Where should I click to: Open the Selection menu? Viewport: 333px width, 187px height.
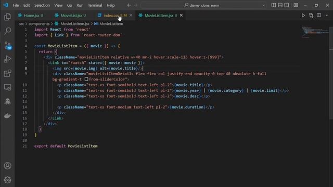[42, 5]
